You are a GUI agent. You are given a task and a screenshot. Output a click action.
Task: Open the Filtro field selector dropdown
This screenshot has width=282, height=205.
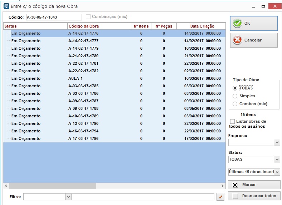68,197
